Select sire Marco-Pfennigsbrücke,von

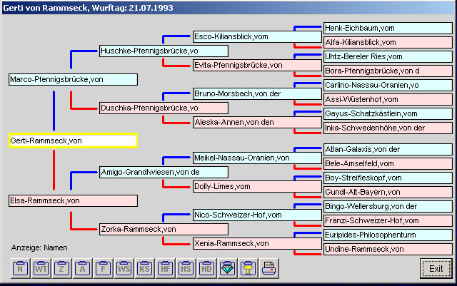tap(73, 79)
